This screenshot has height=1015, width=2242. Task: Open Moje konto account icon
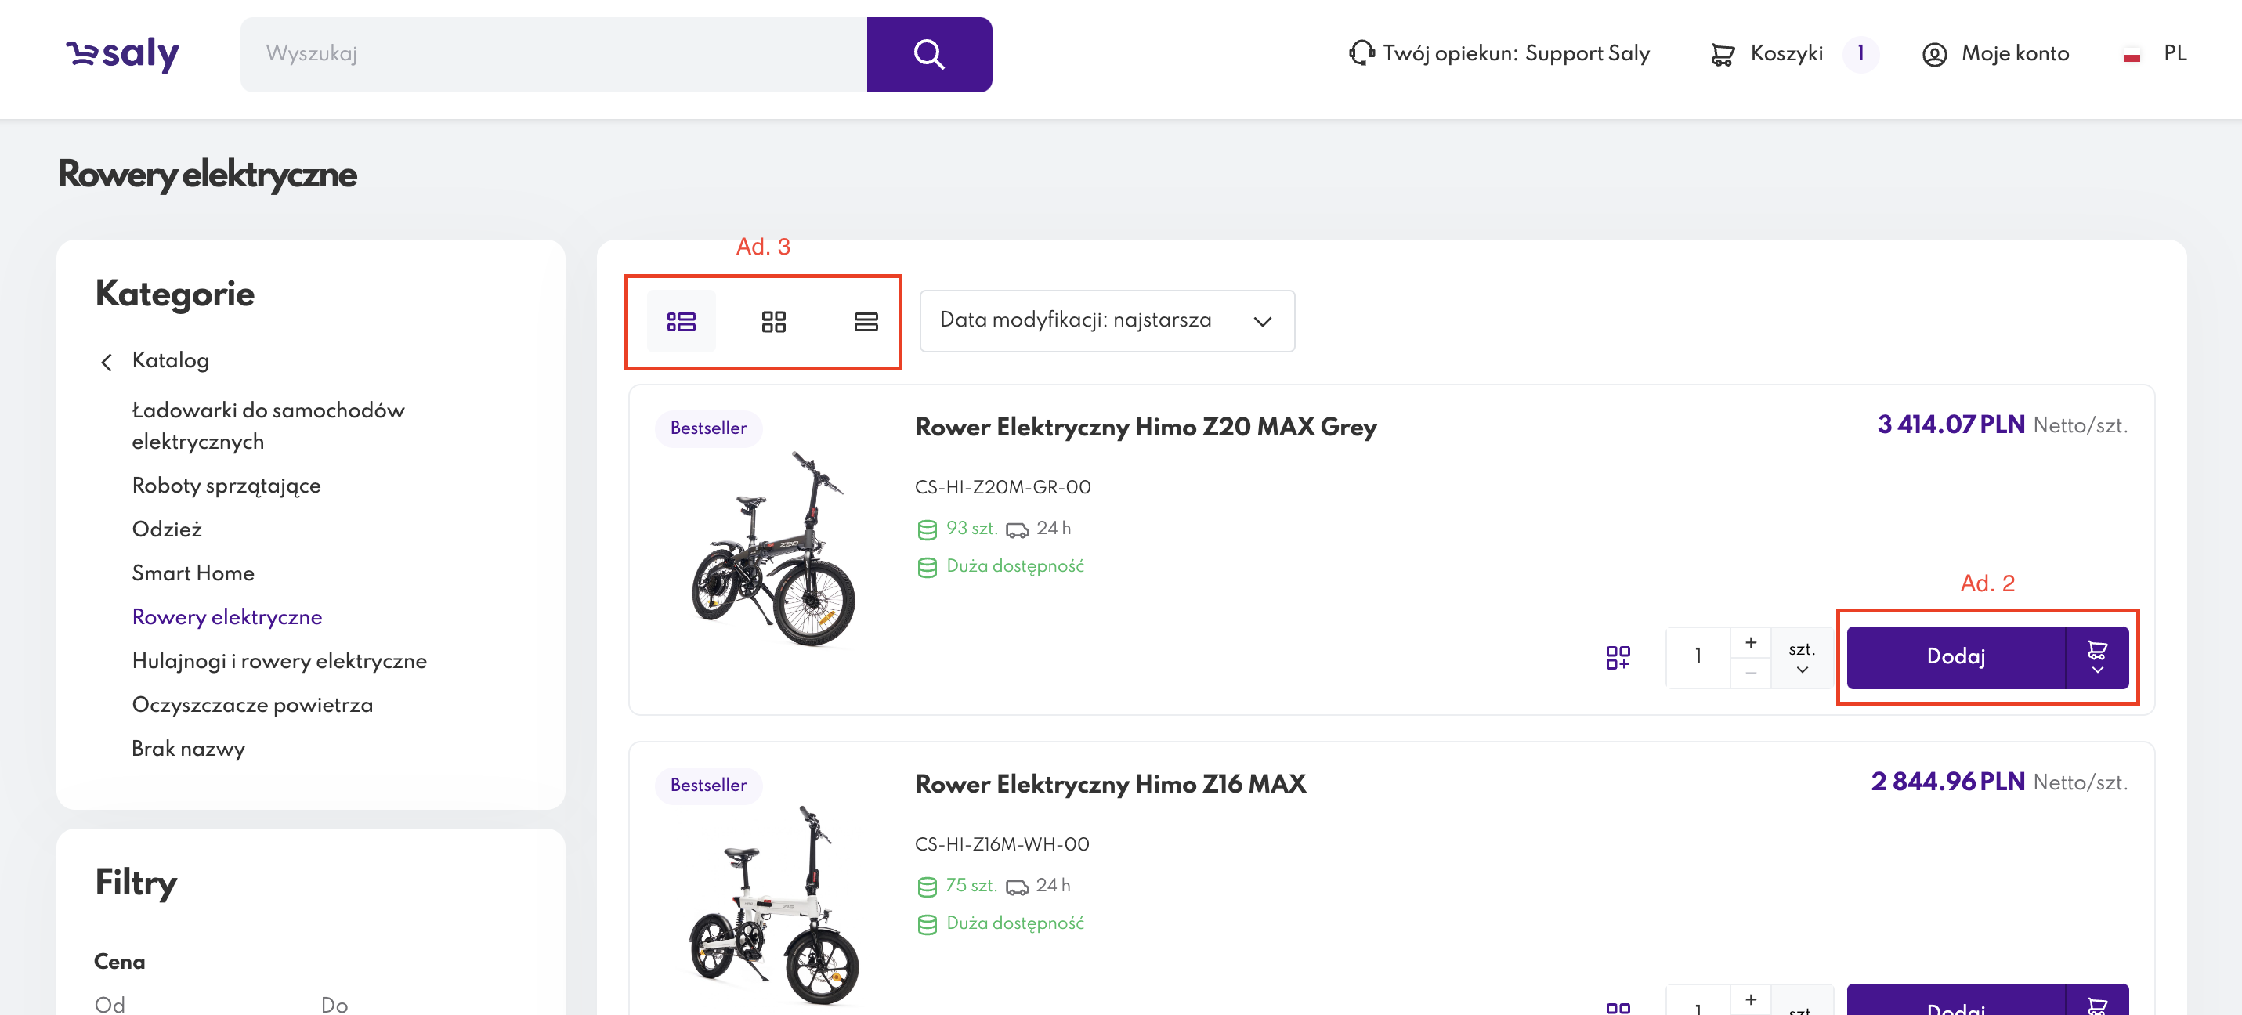point(1934,54)
